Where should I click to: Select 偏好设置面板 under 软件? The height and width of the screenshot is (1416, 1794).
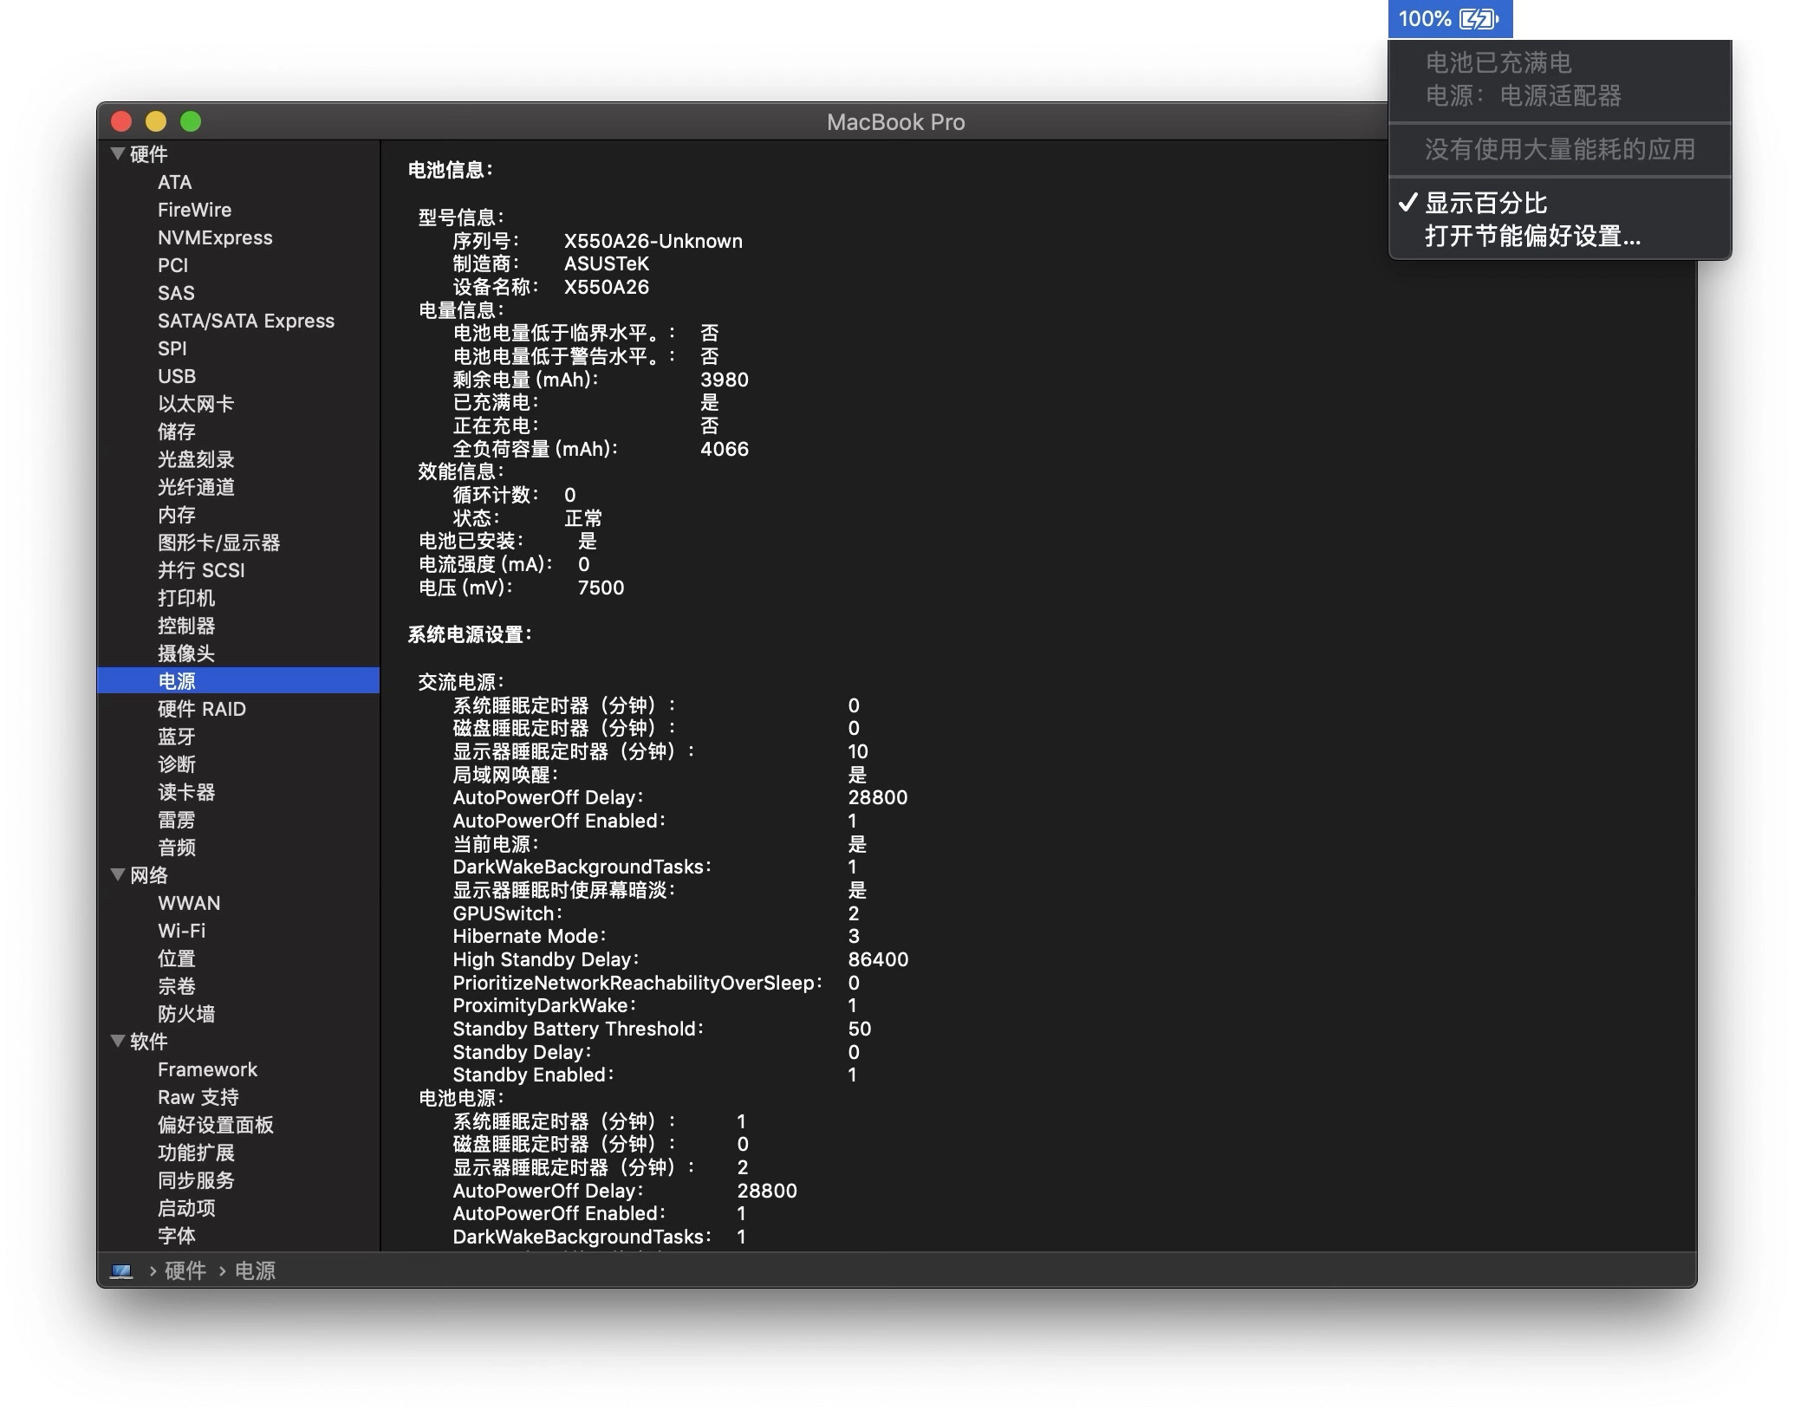point(216,1125)
